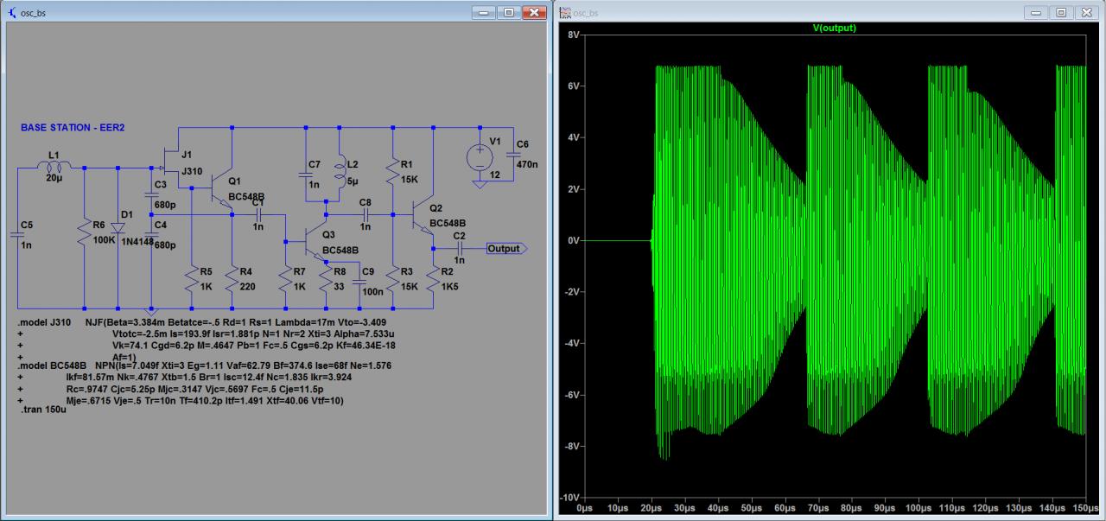
Task: Select the .model J310 directive text
Action: (x=46, y=322)
